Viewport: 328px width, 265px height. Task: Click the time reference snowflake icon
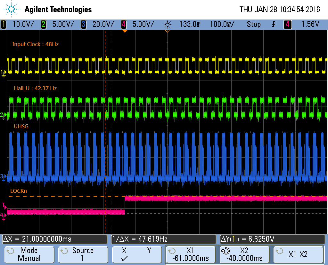coord(167,25)
